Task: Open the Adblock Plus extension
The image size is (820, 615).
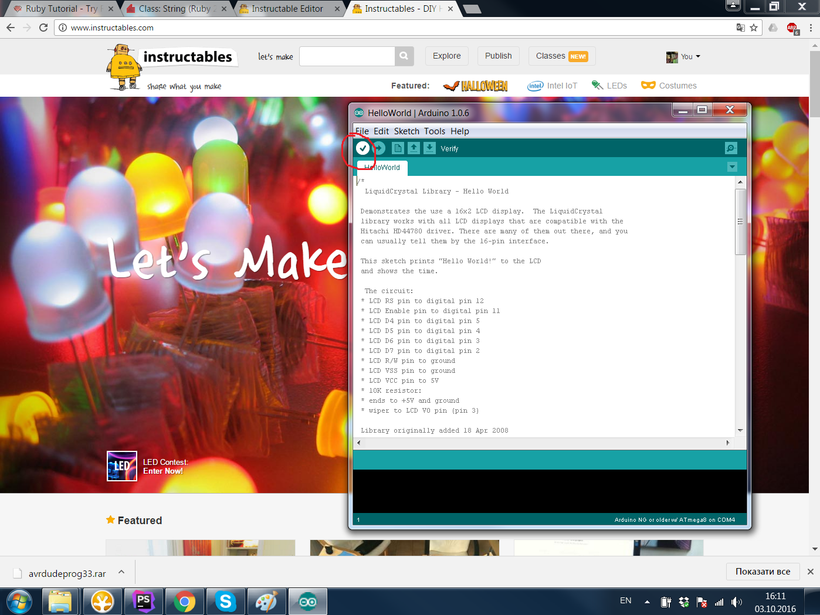Action: coord(792,28)
